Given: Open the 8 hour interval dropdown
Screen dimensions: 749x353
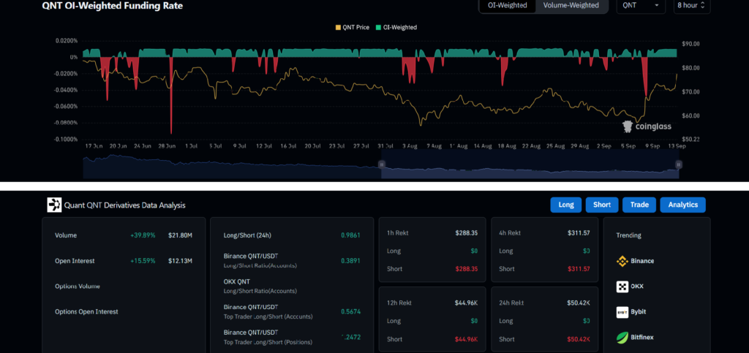Looking at the screenshot, I should point(692,5).
